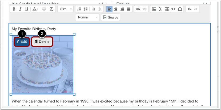Screen dimensions: 221x110
Task: Remove formatting with the Tx icon
Action: (x=52, y=9)
